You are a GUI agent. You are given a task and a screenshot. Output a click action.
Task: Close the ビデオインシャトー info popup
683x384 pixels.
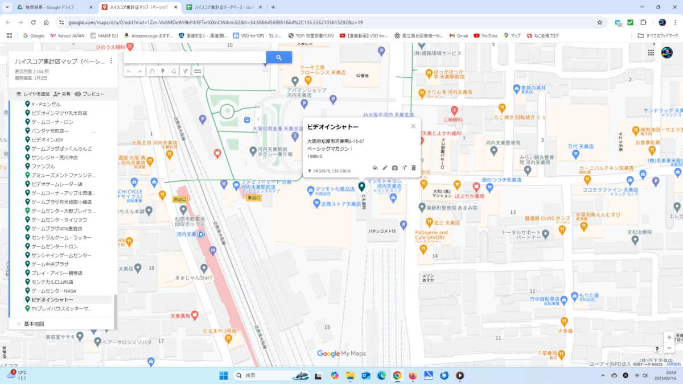pyautogui.click(x=413, y=126)
